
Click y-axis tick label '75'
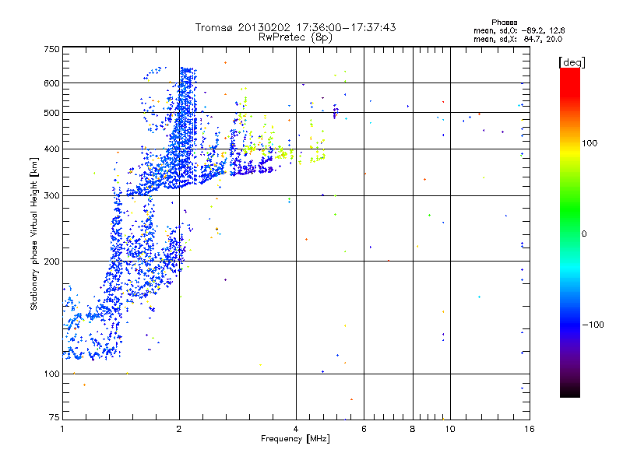coord(55,417)
